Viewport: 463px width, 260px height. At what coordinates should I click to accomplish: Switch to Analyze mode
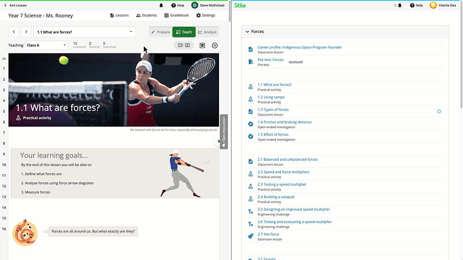(x=207, y=32)
